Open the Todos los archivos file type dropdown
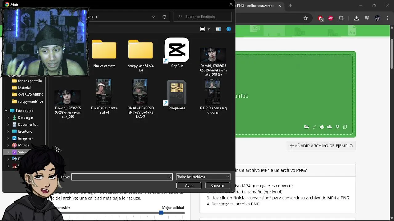The height and width of the screenshot is (221, 394). pos(203,177)
